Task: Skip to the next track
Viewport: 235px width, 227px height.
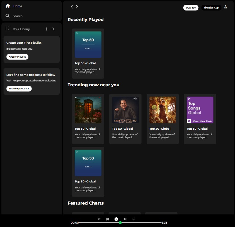Action: coord(125,219)
